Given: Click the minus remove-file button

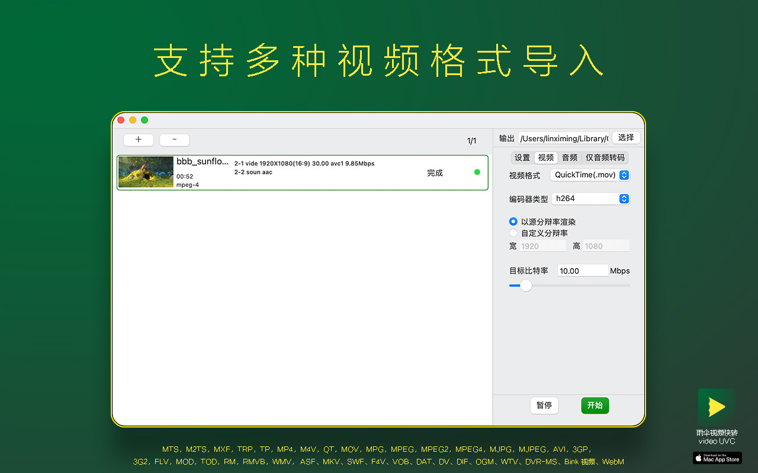Looking at the screenshot, I should click(175, 140).
